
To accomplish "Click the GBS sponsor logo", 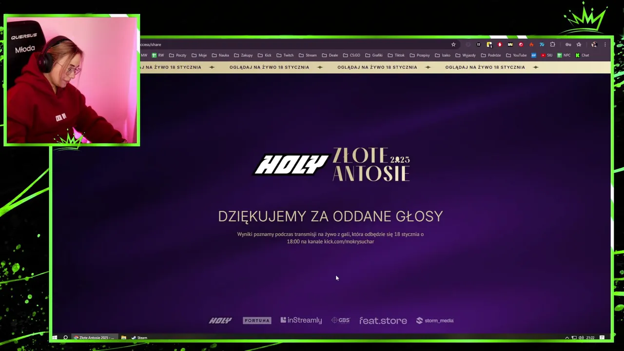I will 341,320.
